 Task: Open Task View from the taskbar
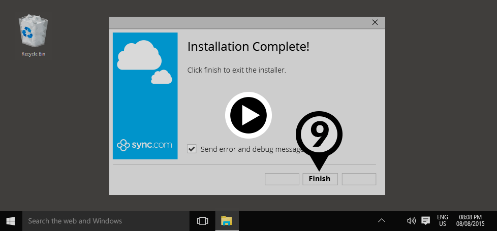[x=203, y=221]
